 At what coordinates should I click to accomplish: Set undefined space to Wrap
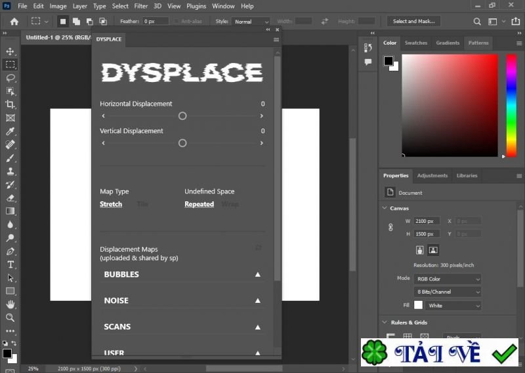[230, 204]
